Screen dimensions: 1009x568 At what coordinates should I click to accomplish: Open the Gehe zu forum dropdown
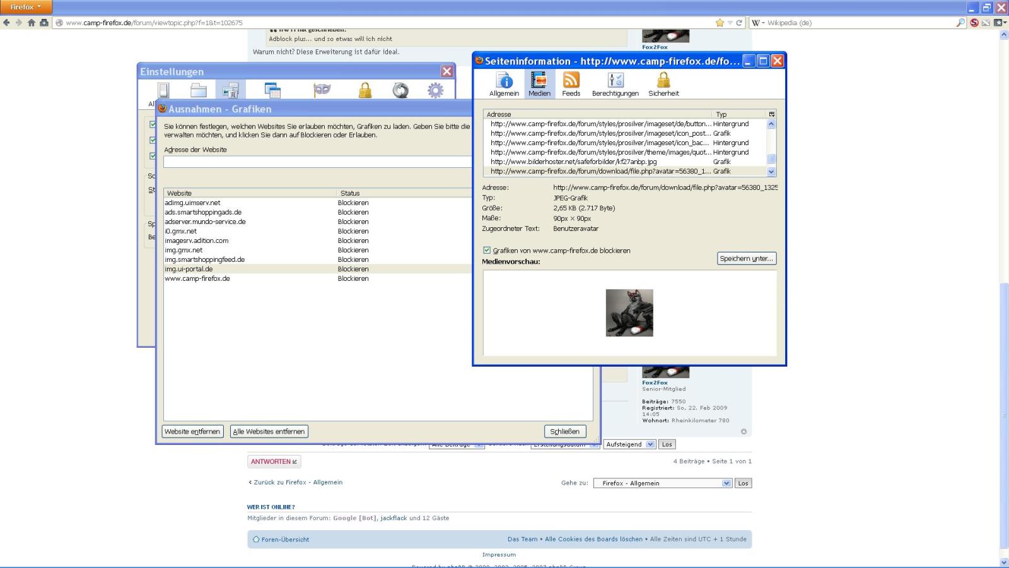coord(726,483)
